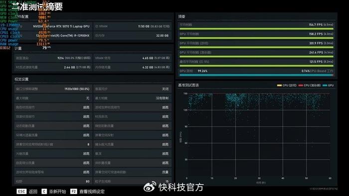Click the C key icon to restart benchmark
This screenshot has width=349, height=196.
[x=44, y=192]
